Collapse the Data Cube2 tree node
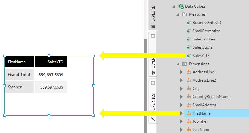 pos(174,6)
